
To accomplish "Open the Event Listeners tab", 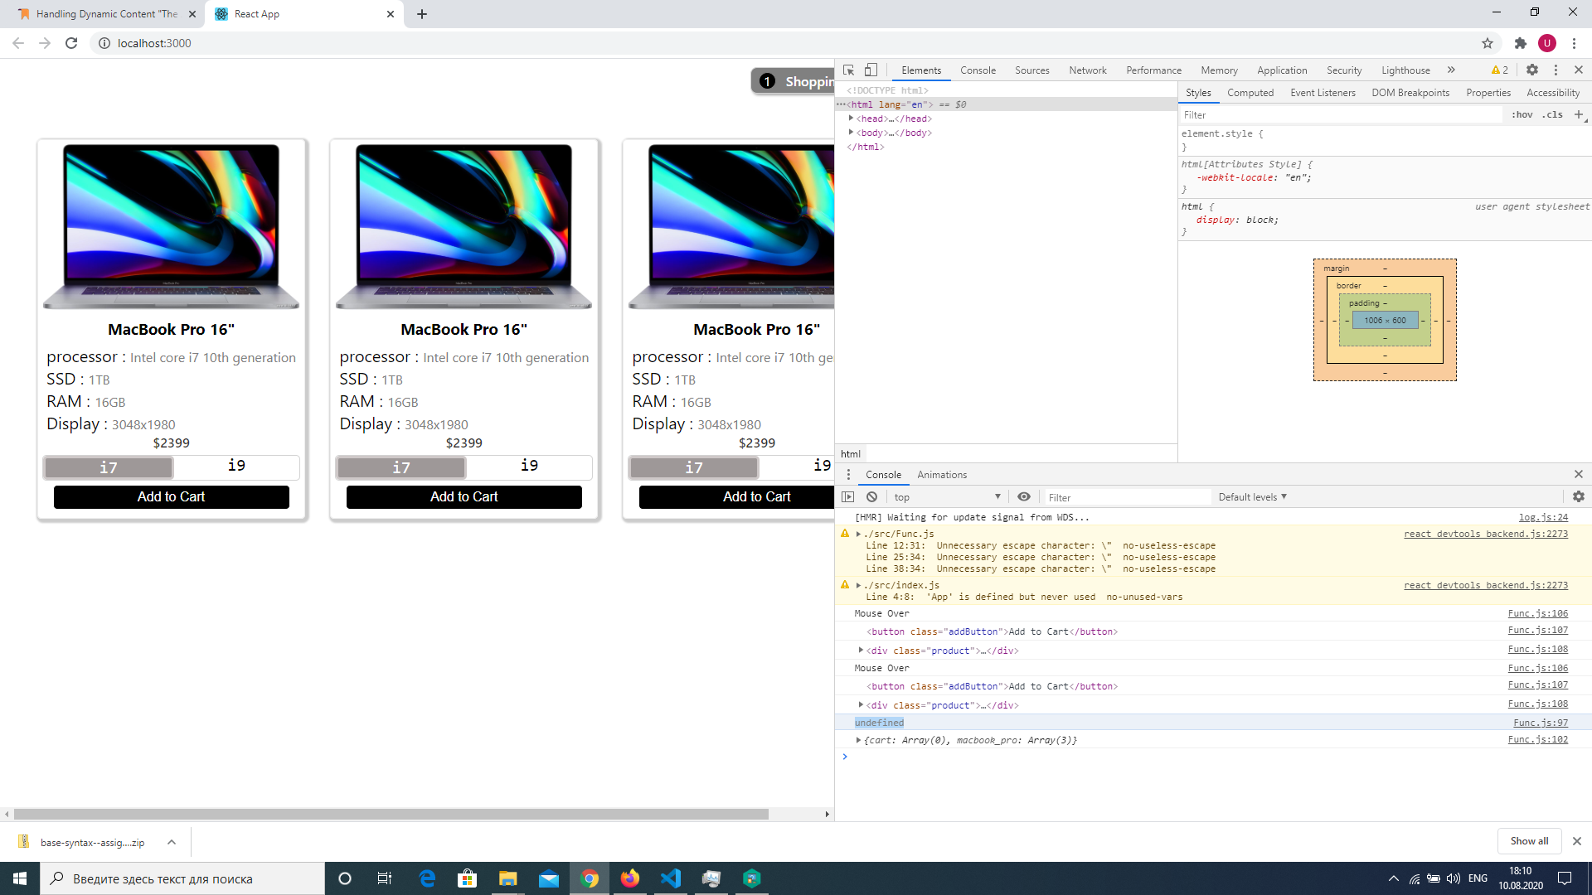I will pyautogui.click(x=1323, y=93).
